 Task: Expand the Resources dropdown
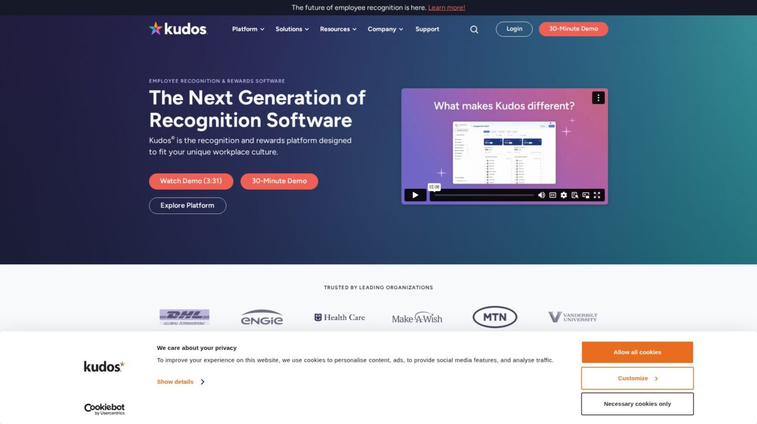pyautogui.click(x=338, y=29)
